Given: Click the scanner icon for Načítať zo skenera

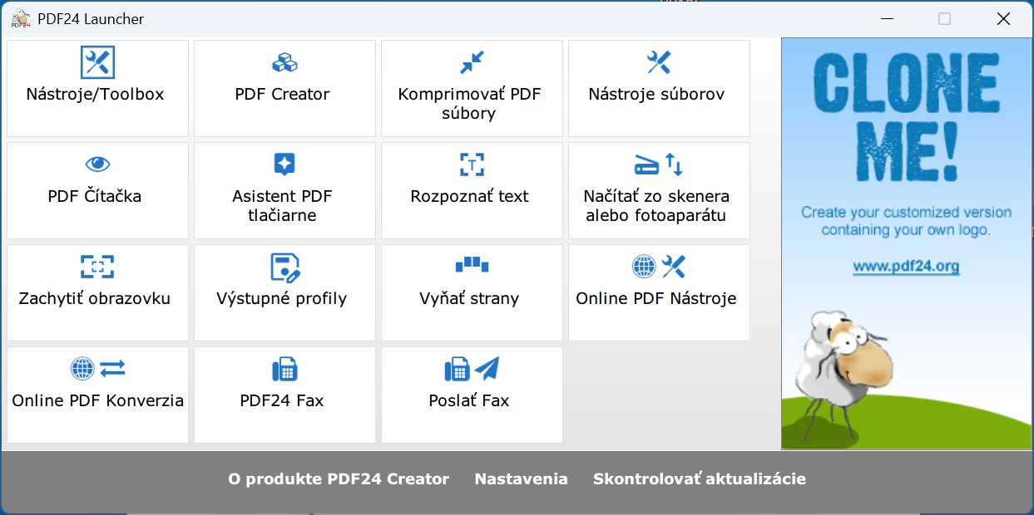Looking at the screenshot, I should tap(646, 165).
